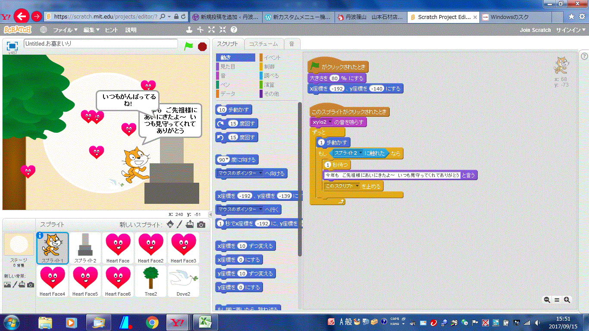Open camera to capture a new sprite

pos(201,225)
